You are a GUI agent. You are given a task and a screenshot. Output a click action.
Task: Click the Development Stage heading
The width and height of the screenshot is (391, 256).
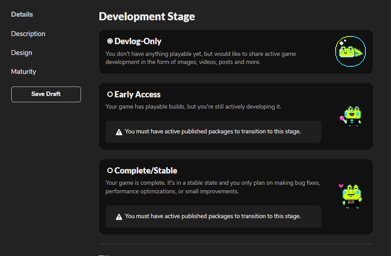[x=147, y=17]
